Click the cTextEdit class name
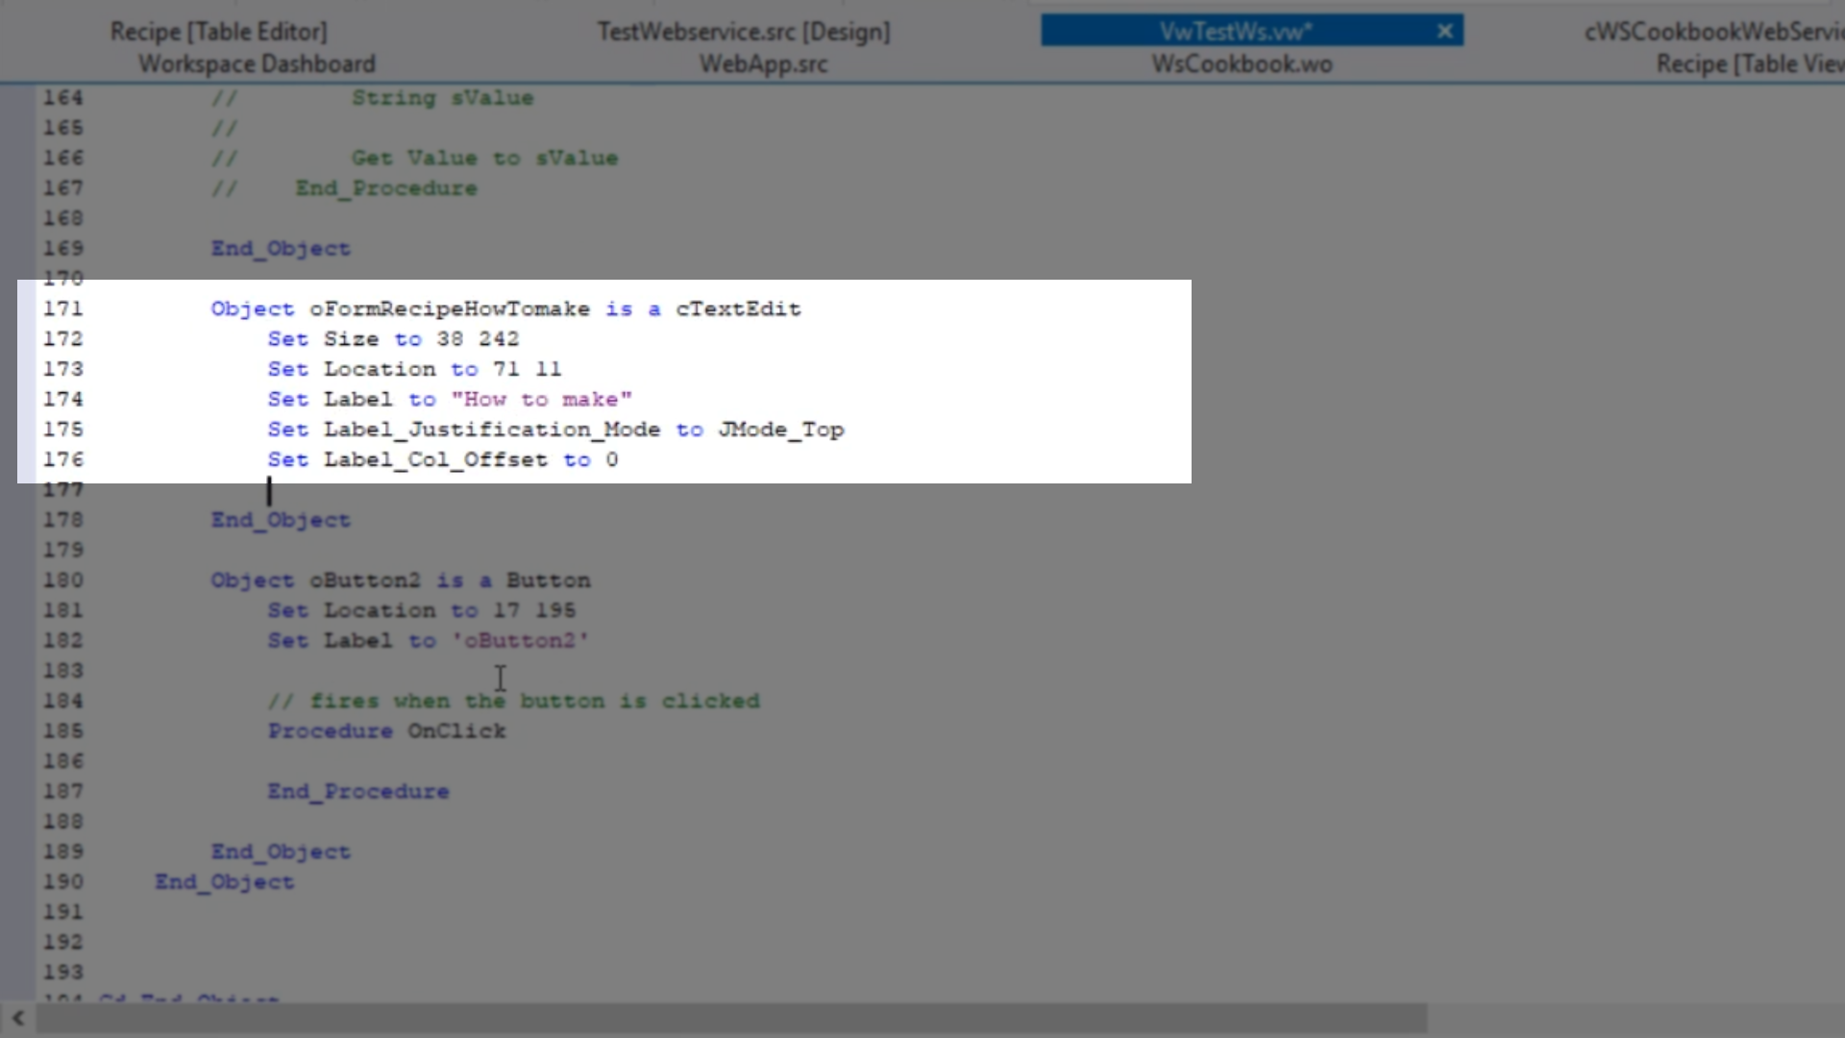Viewport: 1845px width, 1038px height. [x=737, y=309]
